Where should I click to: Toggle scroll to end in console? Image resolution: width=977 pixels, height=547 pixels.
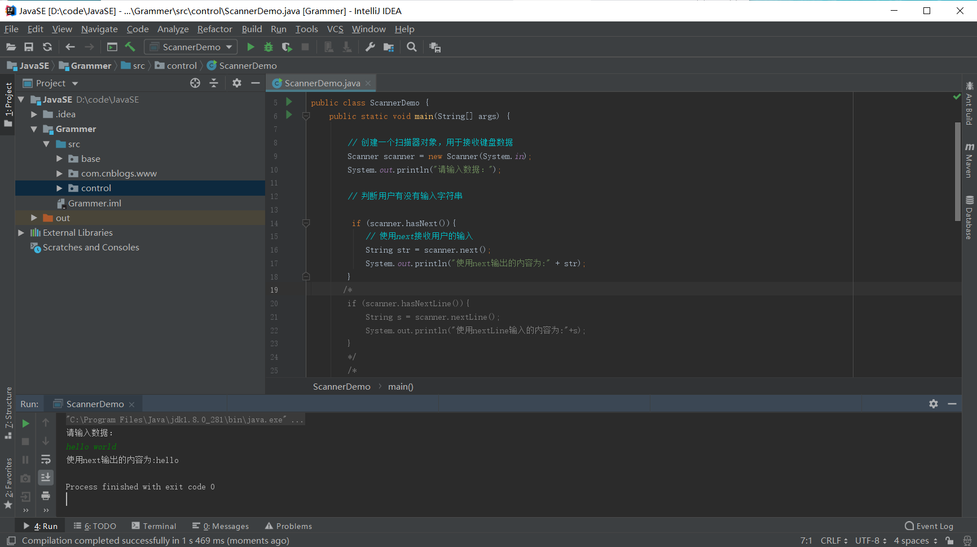click(46, 478)
